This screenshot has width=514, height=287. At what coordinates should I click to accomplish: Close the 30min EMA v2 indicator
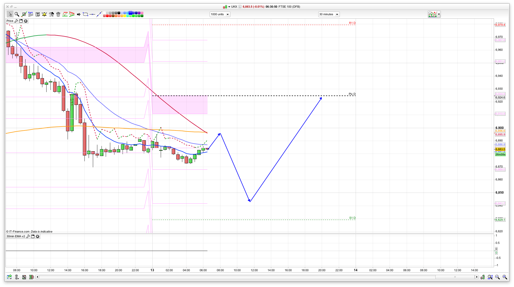(38, 236)
